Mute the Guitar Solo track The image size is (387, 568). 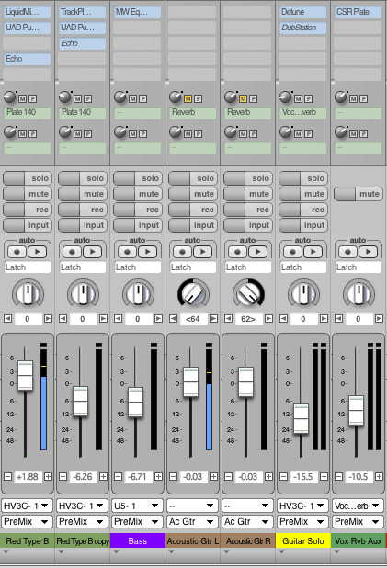point(303,194)
